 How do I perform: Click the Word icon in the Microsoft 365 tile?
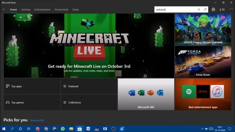[x=132, y=93]
